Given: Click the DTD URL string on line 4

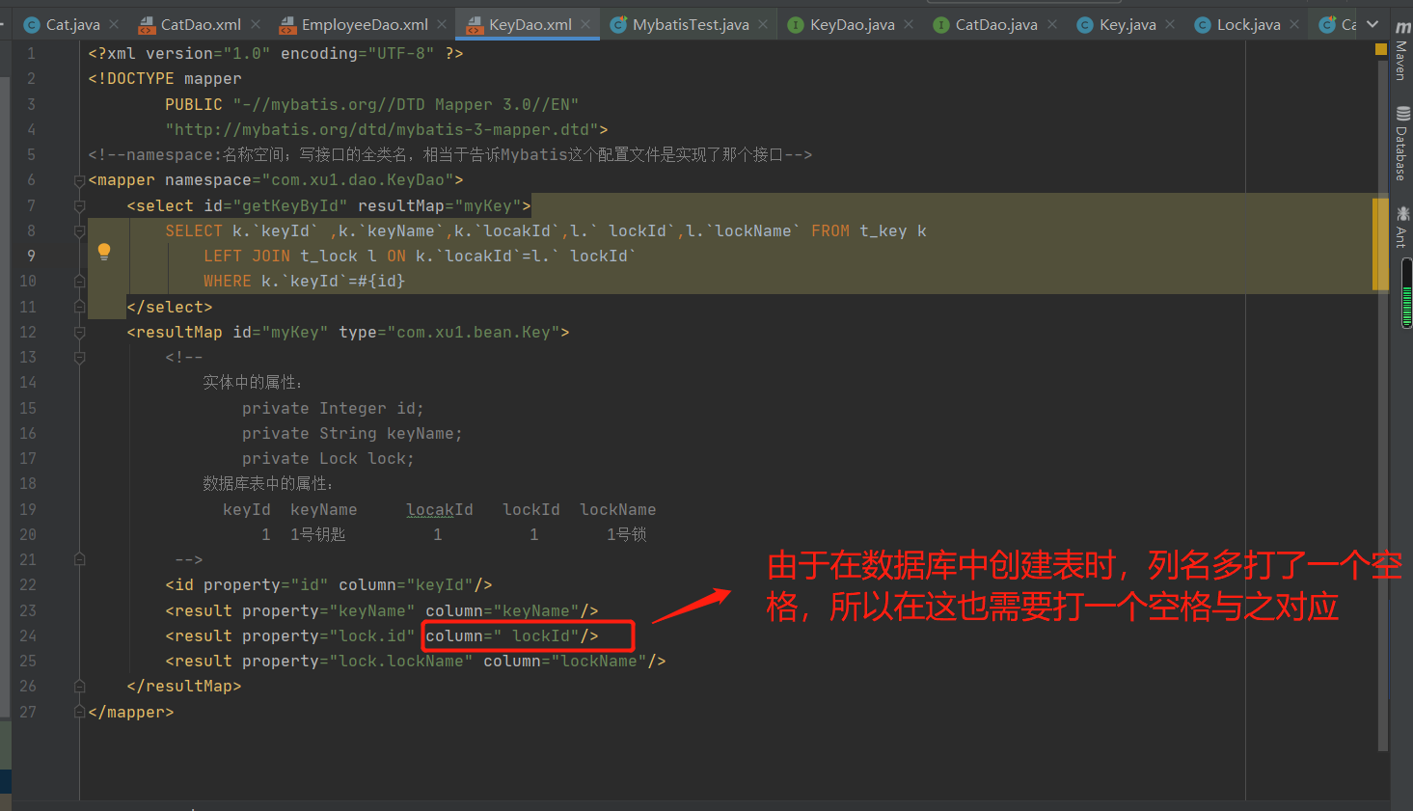Looking at the screenshot, I should pos(381,129).
